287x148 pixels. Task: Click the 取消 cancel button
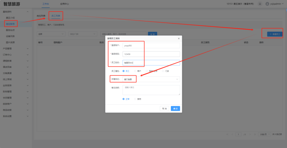[165, 108]
